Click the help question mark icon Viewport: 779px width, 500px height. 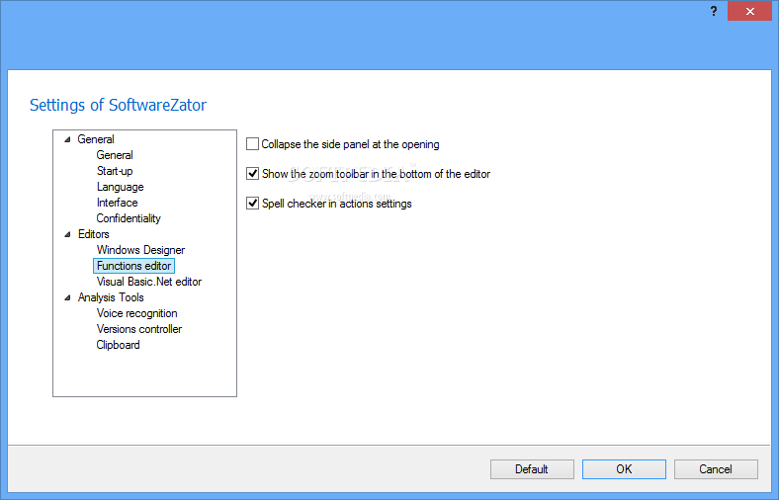tap(714, 11)
